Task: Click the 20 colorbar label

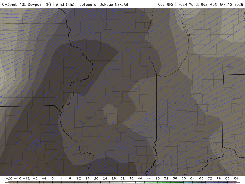Action: click(96, 178)
